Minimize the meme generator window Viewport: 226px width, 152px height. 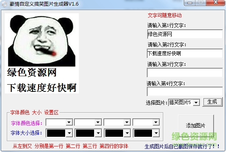coord(189,2)
